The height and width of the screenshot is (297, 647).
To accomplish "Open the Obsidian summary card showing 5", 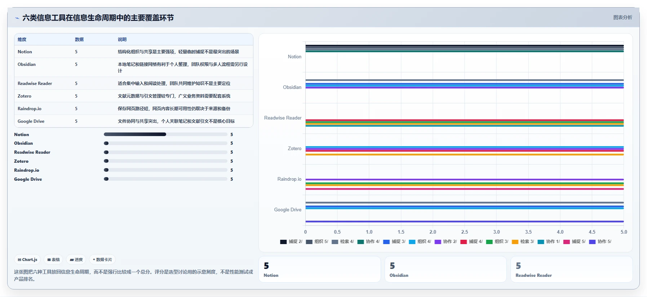I will click(x=446, y=269).
